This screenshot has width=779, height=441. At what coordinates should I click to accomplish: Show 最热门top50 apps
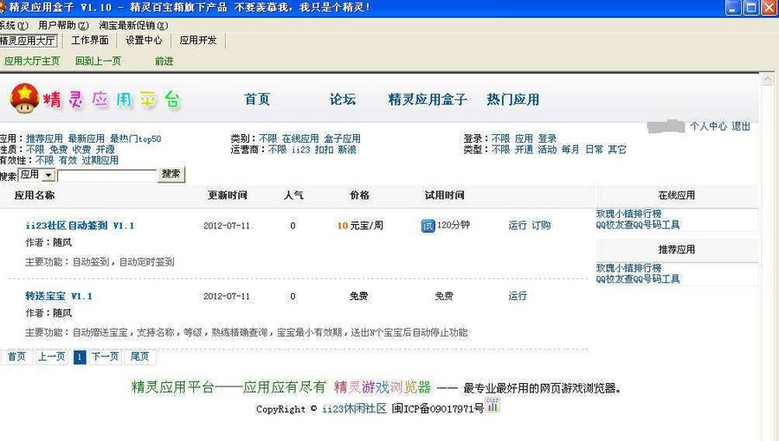tap(135, 139)
